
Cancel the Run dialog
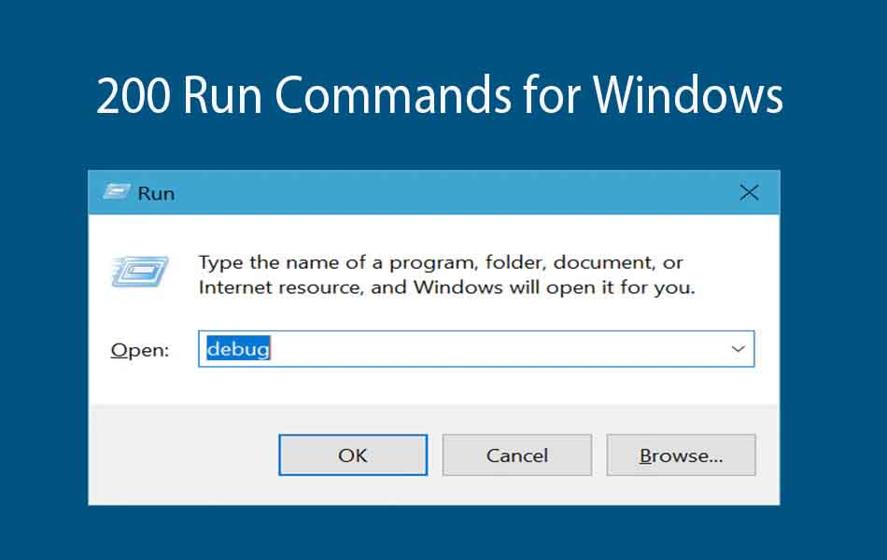point(517,455)
